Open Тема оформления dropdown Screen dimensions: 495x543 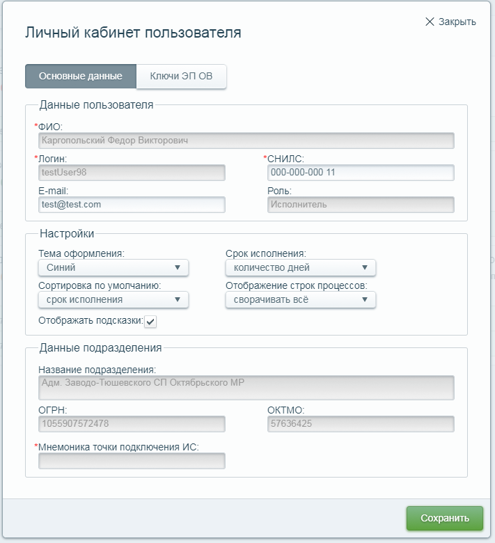(x=113, y=268)
